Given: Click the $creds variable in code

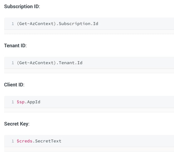Looking at the screenshot, I should 24,141.
